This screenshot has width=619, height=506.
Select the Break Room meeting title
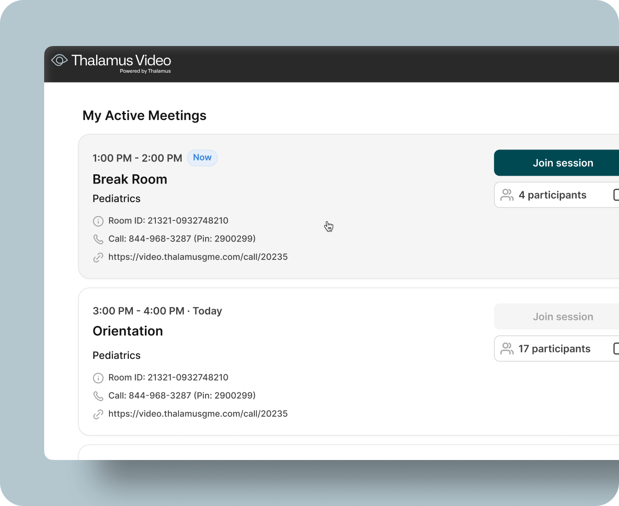pos(130,179)
